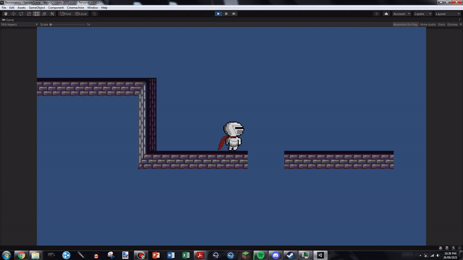Open Steam from taskbar
The image size is (463, 260).
point(291,255)
